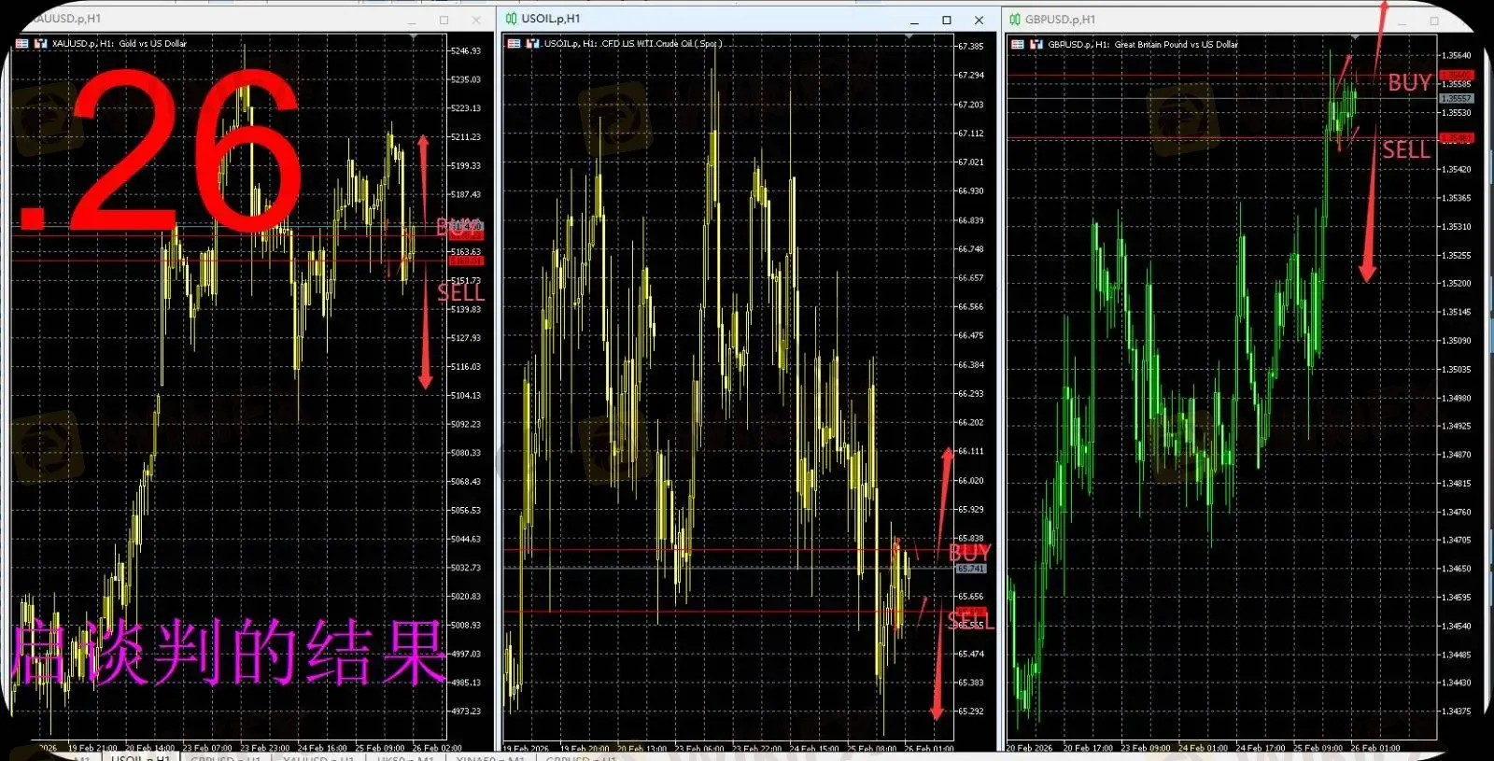1494x761 pixels.
Task: Click the 'CFD US WTI Crude Oil (Spot)' chart description
Action: [661, 44]
